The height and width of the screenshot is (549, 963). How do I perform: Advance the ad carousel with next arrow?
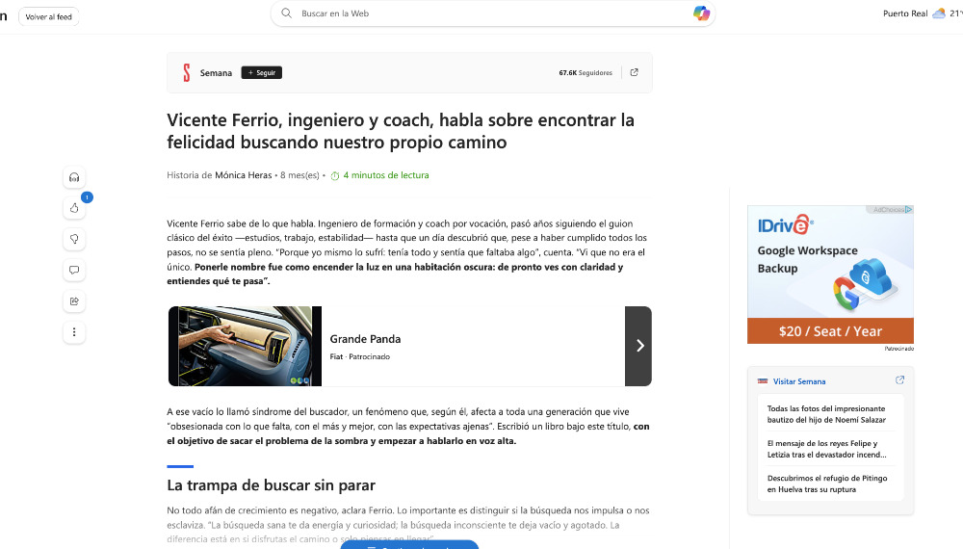(638, 346)
